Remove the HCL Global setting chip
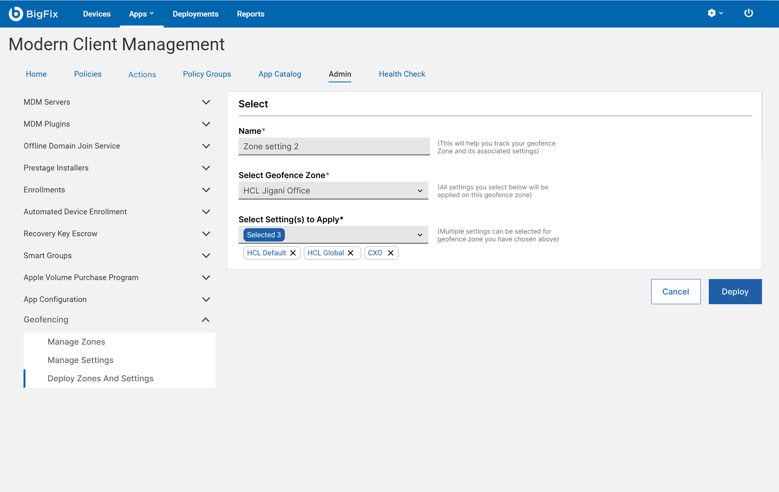Viewport: 779px width, 492px height. [351, 253]
